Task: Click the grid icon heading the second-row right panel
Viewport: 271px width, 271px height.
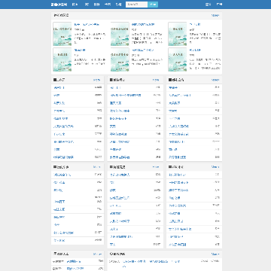Action: (170, 166)
